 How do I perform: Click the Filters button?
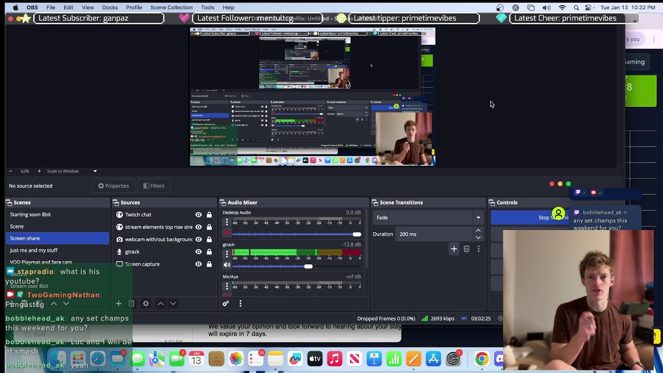click(x=154, y=186)
